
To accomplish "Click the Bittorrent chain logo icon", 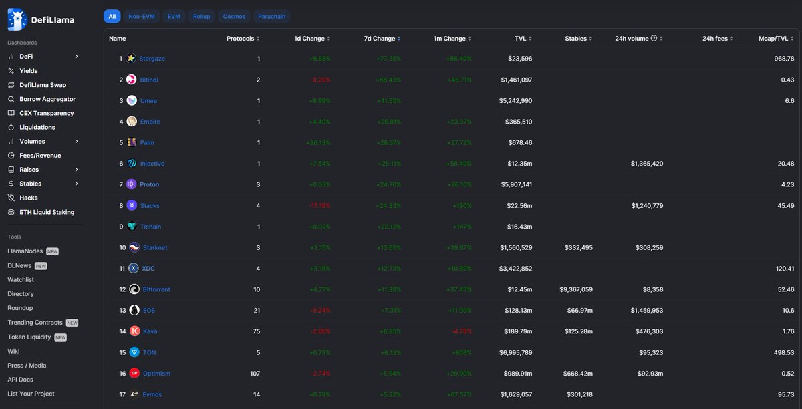I will coord(134,289).
